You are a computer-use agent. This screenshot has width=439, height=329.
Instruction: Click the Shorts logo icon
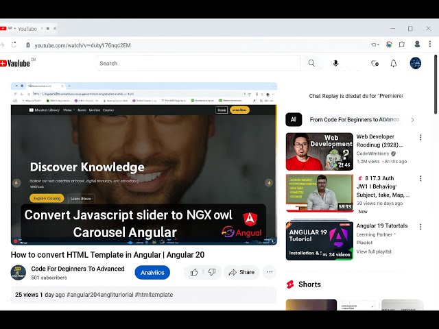point(290,284)
